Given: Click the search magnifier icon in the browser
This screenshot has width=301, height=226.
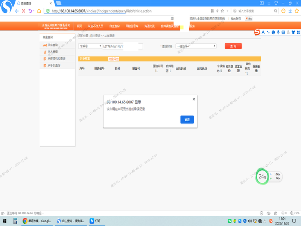Looking at the screenshot, I should (x=275, y=11).
